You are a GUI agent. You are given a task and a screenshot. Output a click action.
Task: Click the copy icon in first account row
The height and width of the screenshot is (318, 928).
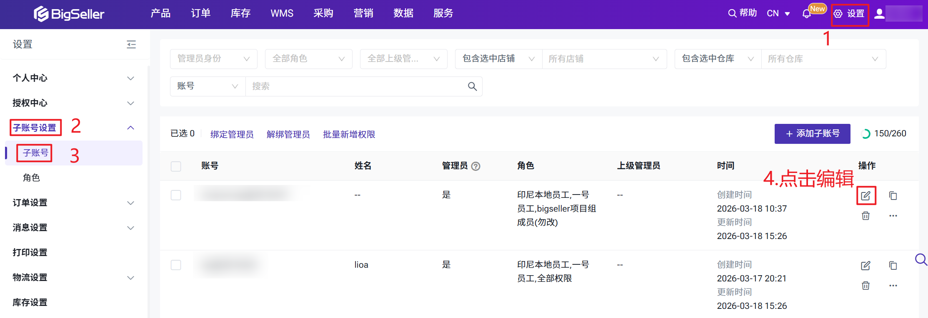(893, 195)
